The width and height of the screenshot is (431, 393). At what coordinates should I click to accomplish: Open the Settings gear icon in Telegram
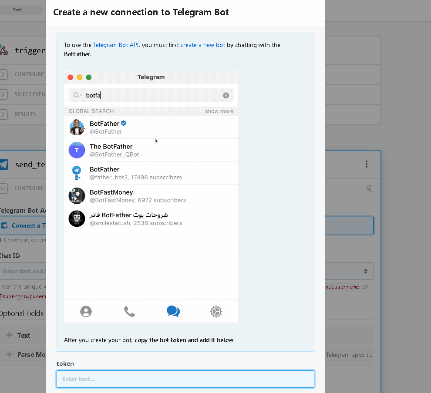pyautogui.click(x=216, y=311)
